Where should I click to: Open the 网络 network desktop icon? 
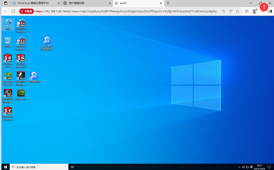click(8, 23)
